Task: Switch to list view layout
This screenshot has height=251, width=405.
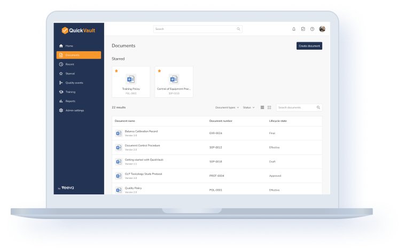Action: 262,107
